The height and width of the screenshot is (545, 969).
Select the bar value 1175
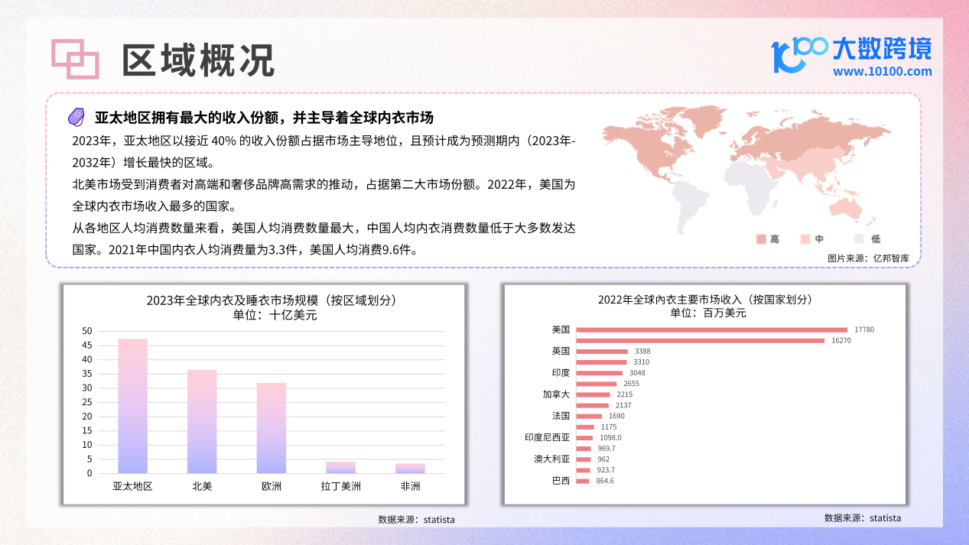609,427
